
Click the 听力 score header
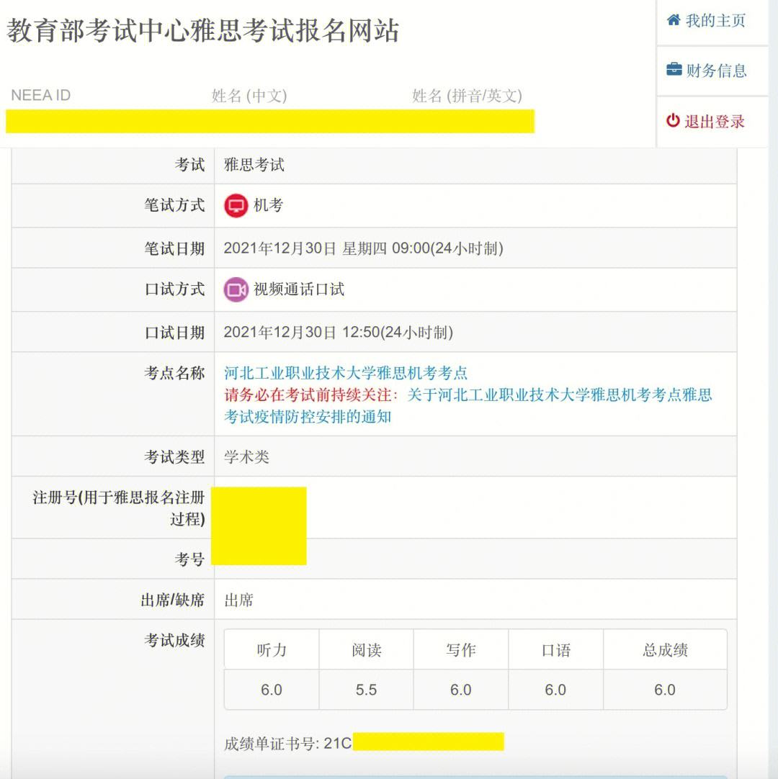pos(272,650)
